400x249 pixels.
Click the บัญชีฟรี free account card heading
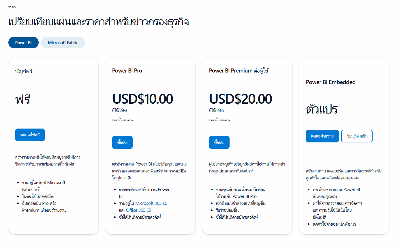tap(24, 71)
